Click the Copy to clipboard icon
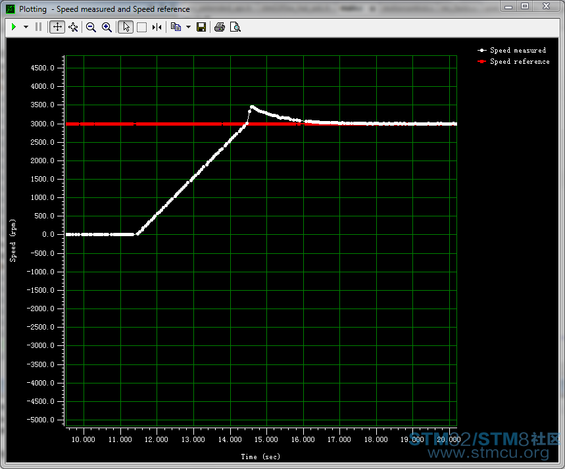565x469 pixels. point(176,27)
